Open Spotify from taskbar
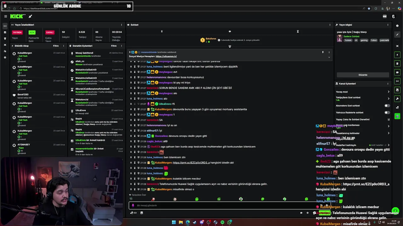 222,222
